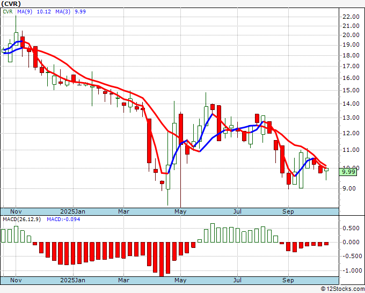Select the 14.00 price axis label
Screen dimensions: 365x293
coord(351,104)
